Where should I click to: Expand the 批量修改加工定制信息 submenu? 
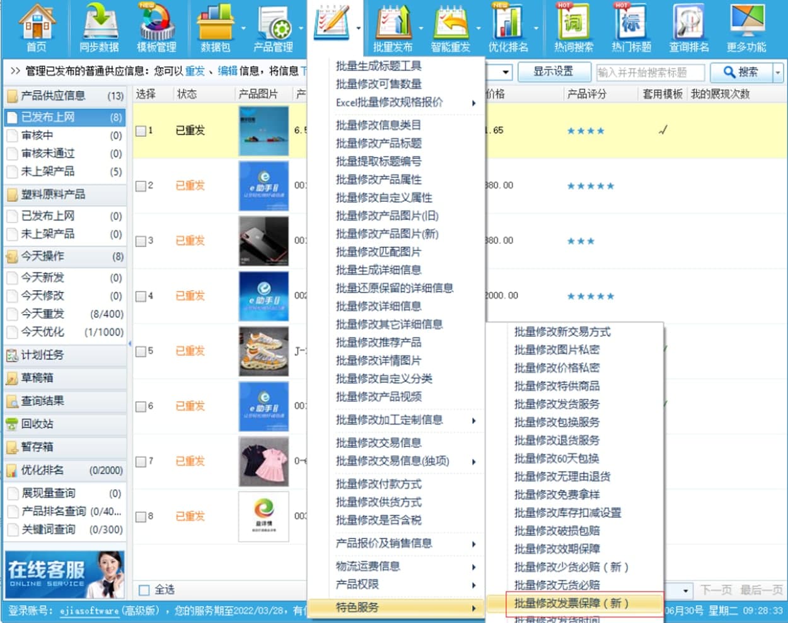pos(403,420)
